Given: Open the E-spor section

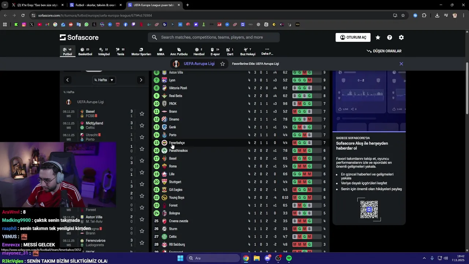Looking at the screenshot, I should [215, 52].
